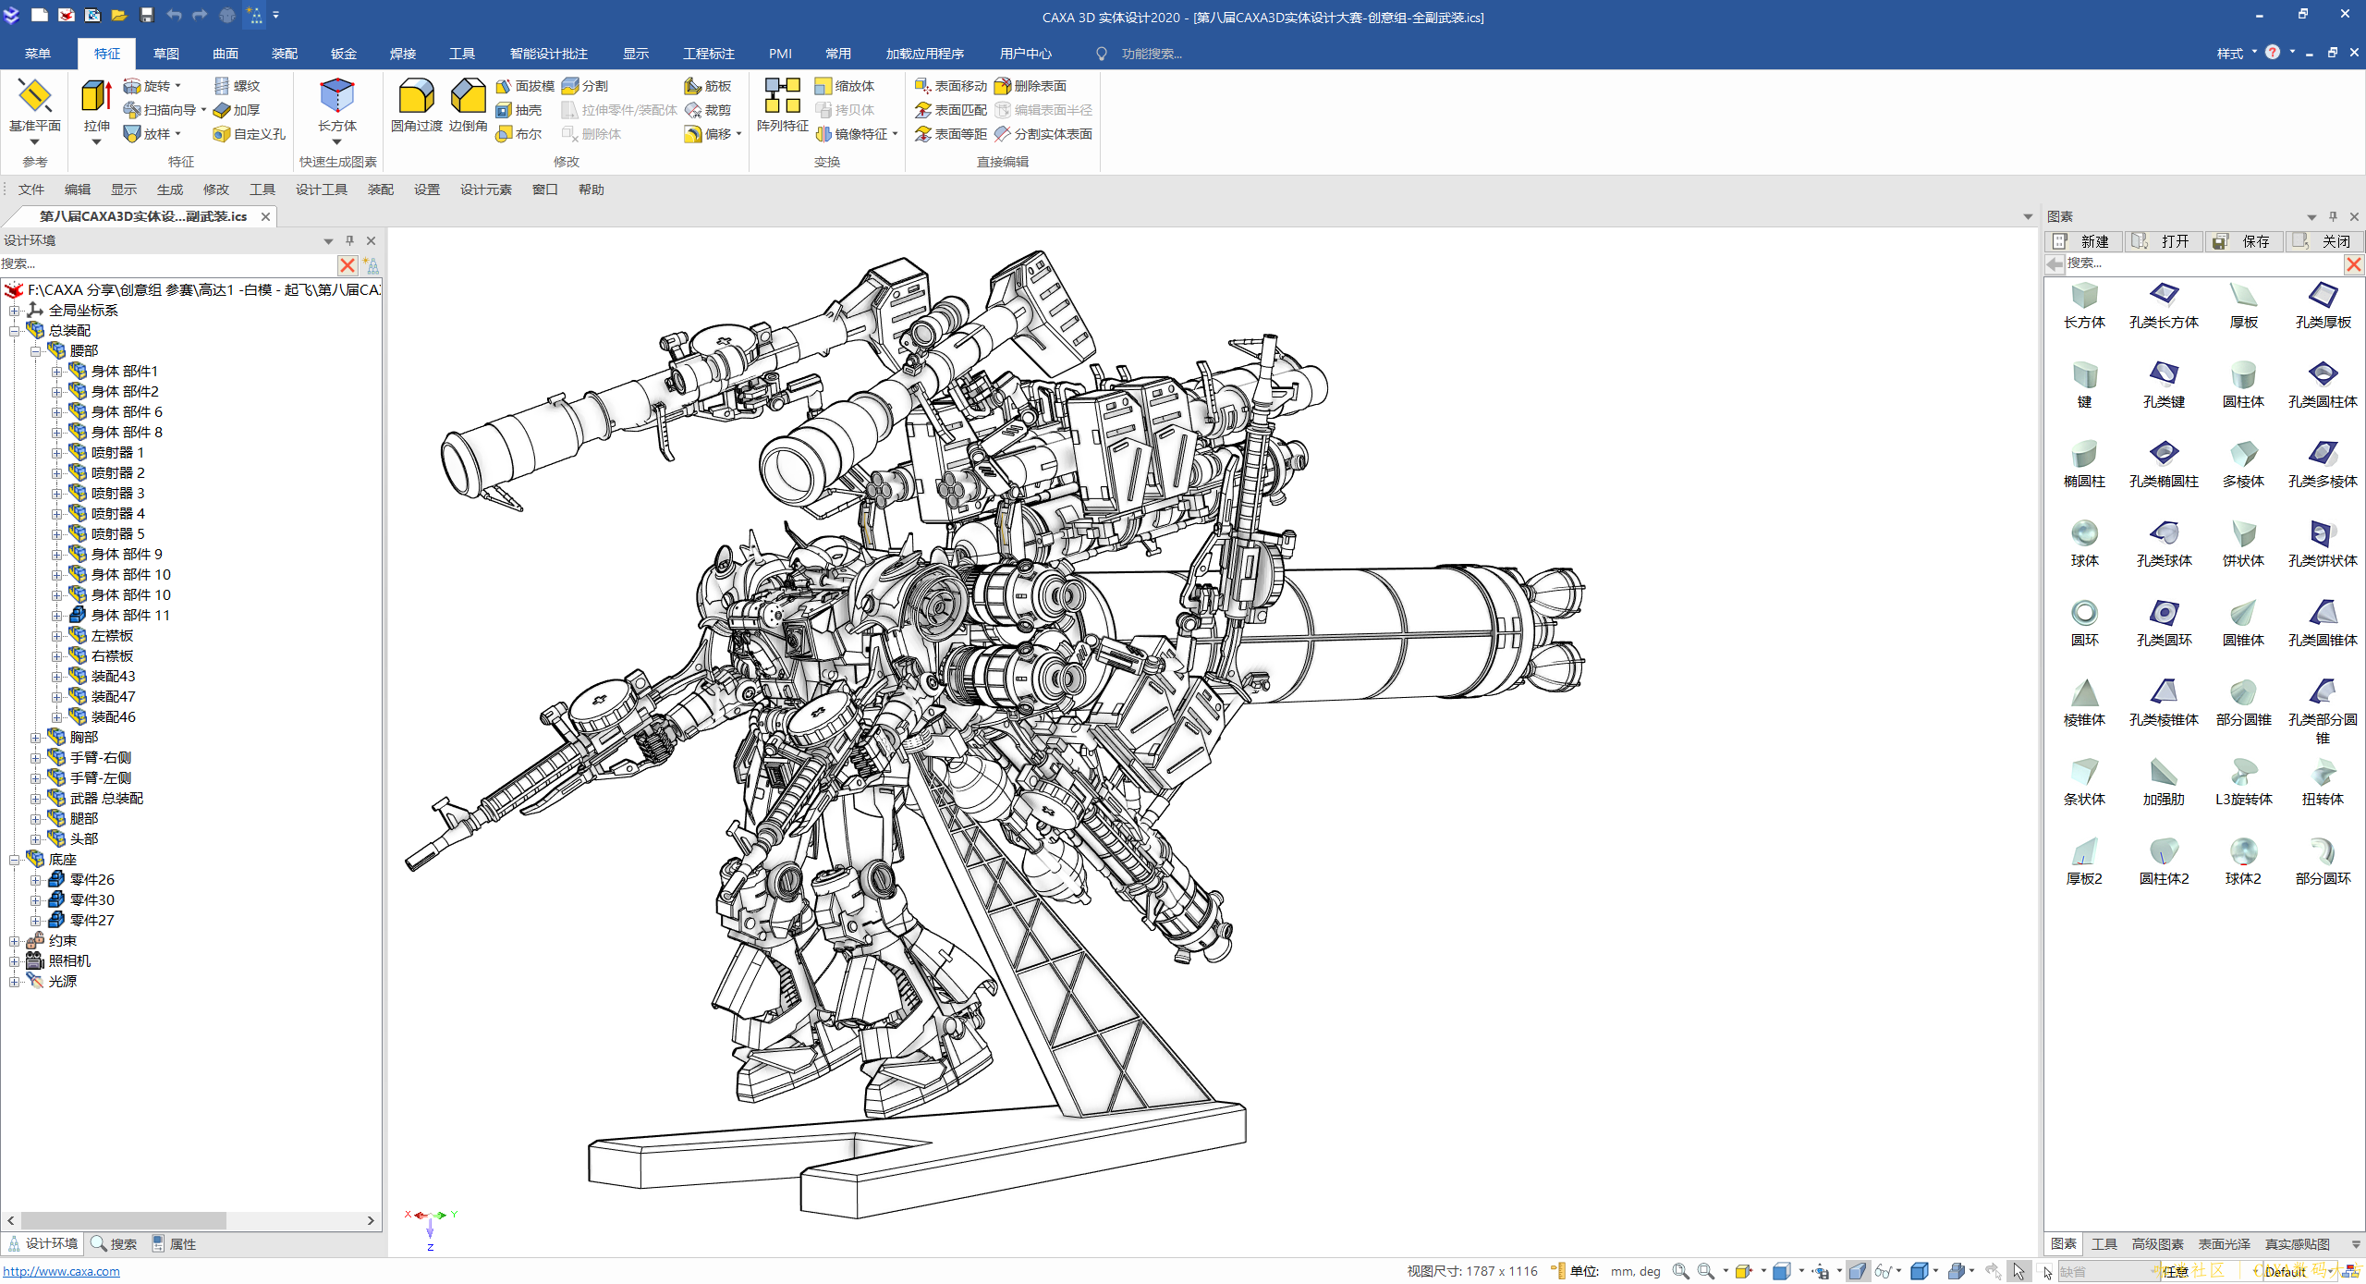This screenshot has width=2366, height=1284.
Task: Select the 圆柱体 cylinder catalog element
Action: 2243,385
